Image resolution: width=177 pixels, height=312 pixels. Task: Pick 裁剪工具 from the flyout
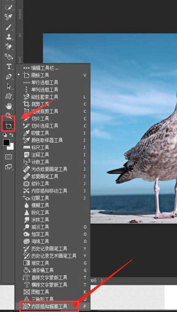point(53,104)
